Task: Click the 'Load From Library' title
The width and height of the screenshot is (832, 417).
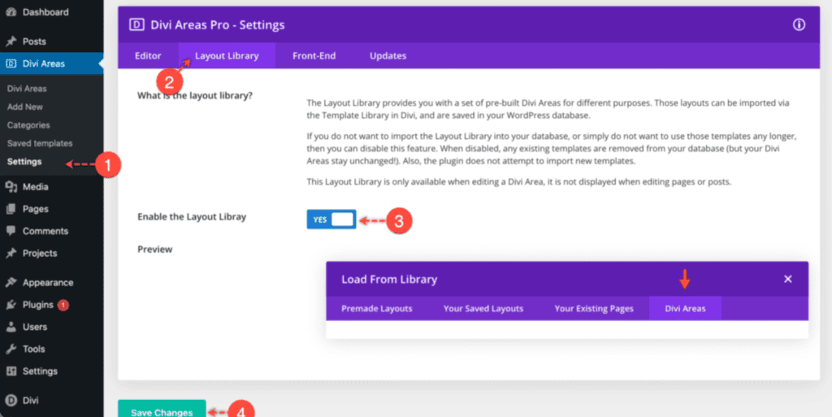Action: (389, 279)
